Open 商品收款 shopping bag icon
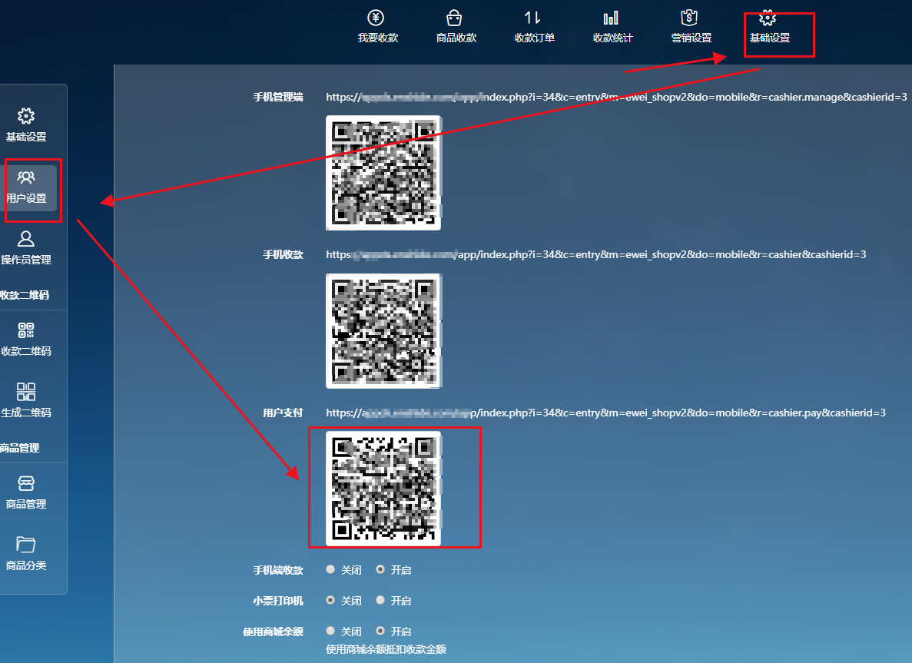This screenshot has height=663, width=912. (455, 18)
